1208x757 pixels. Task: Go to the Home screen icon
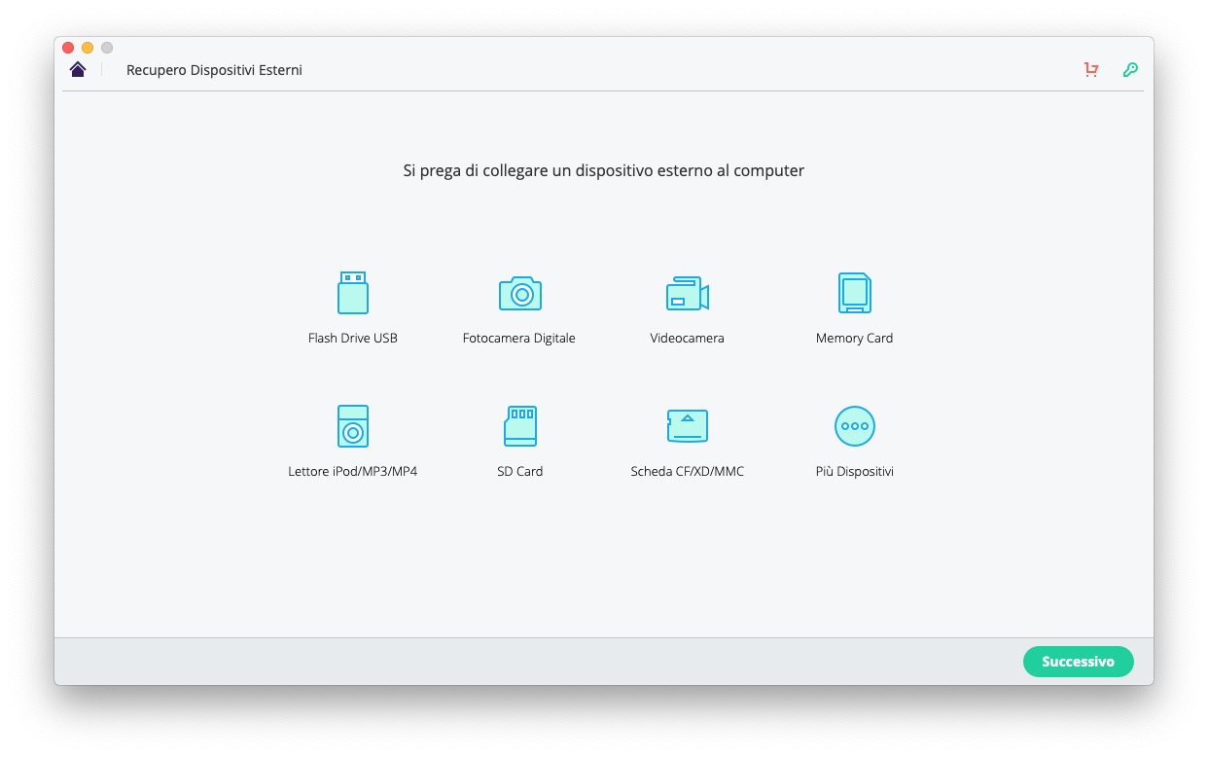(78, 69)
